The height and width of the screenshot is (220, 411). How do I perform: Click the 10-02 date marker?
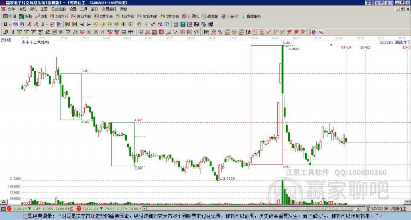(x=365, y=47)
